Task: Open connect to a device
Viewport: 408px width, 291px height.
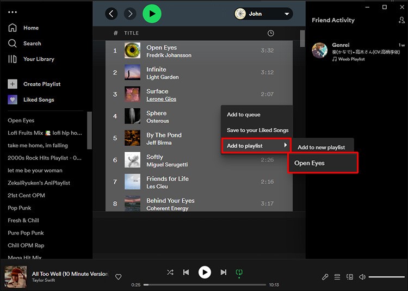Action: 350,277
